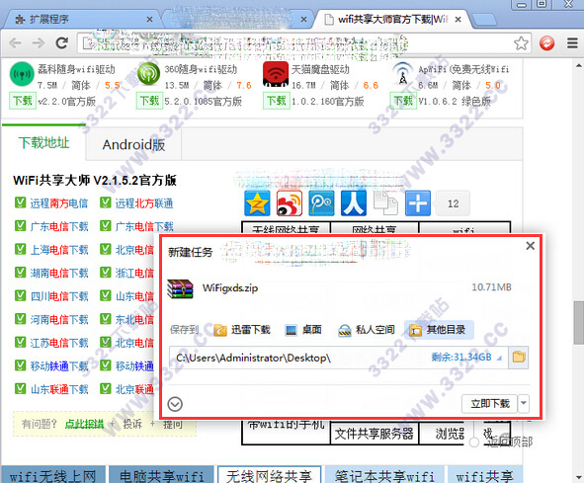Select the 下载地址 page tab

click(43, 143)
